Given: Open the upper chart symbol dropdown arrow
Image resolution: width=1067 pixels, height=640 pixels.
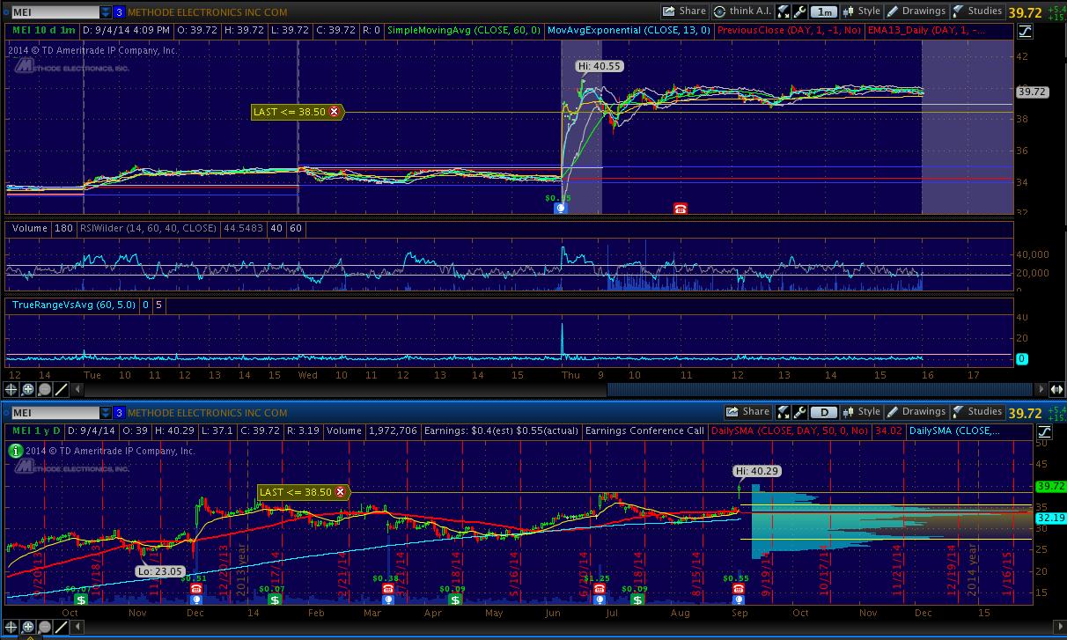Looking at the screenshot, I should [x=106, y=11].
